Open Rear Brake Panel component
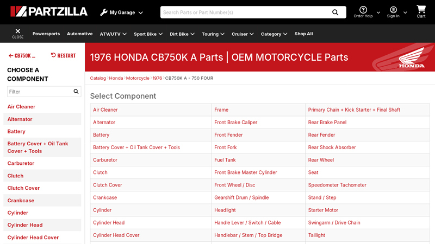435x244 pixels. (327, 123)
